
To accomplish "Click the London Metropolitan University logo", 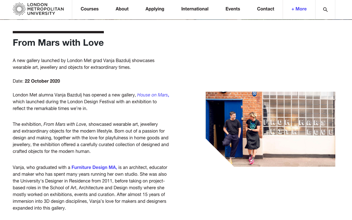I will point(38,9).
